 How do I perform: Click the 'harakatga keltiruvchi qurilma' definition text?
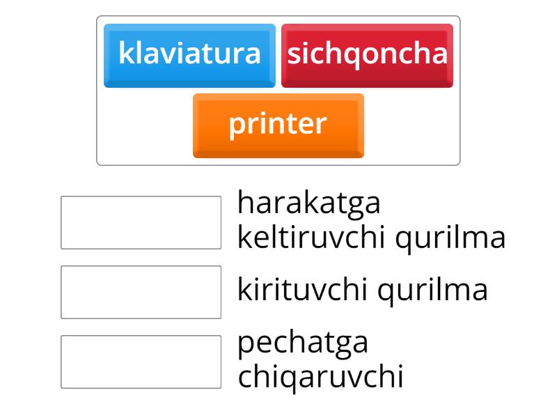[371, 221]
